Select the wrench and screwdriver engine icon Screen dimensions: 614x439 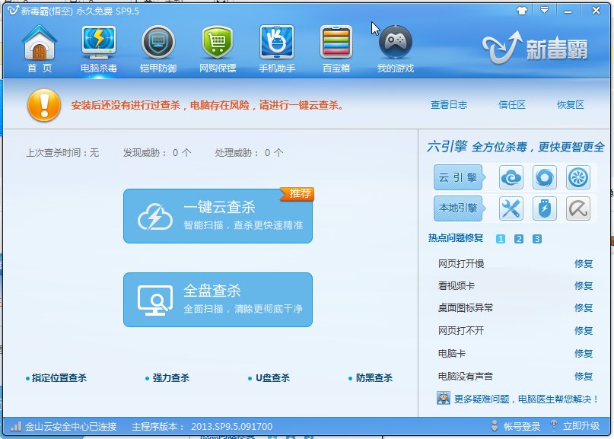point(511,208)
